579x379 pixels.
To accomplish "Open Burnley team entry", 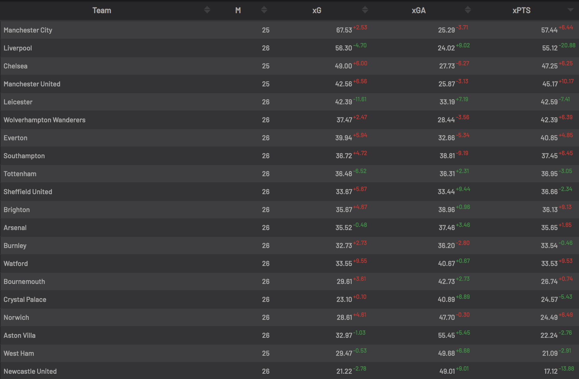I will point(15,246).
